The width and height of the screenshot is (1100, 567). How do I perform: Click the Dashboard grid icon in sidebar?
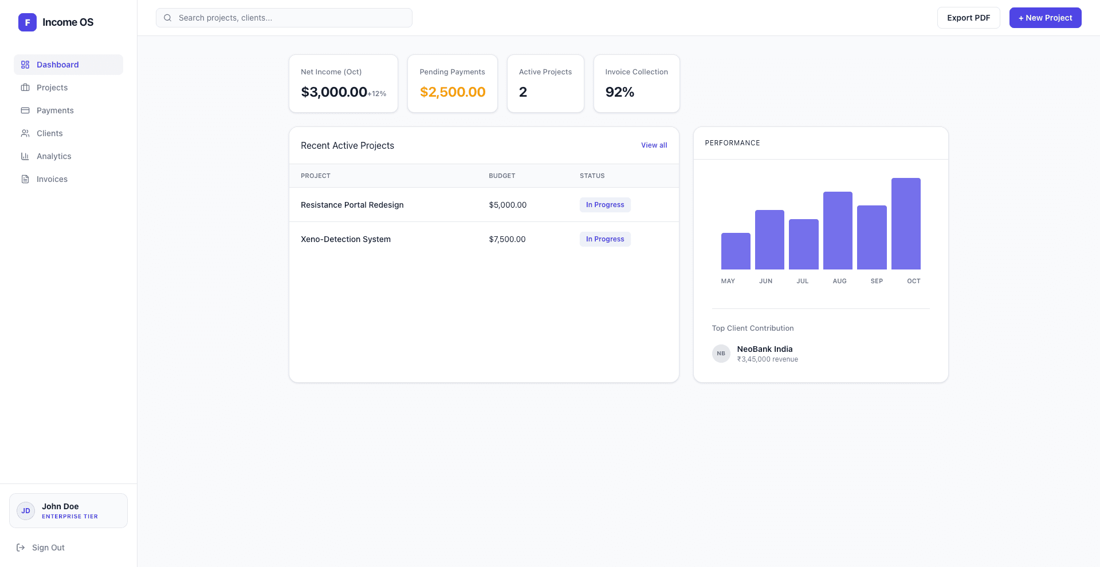point(25,65)
